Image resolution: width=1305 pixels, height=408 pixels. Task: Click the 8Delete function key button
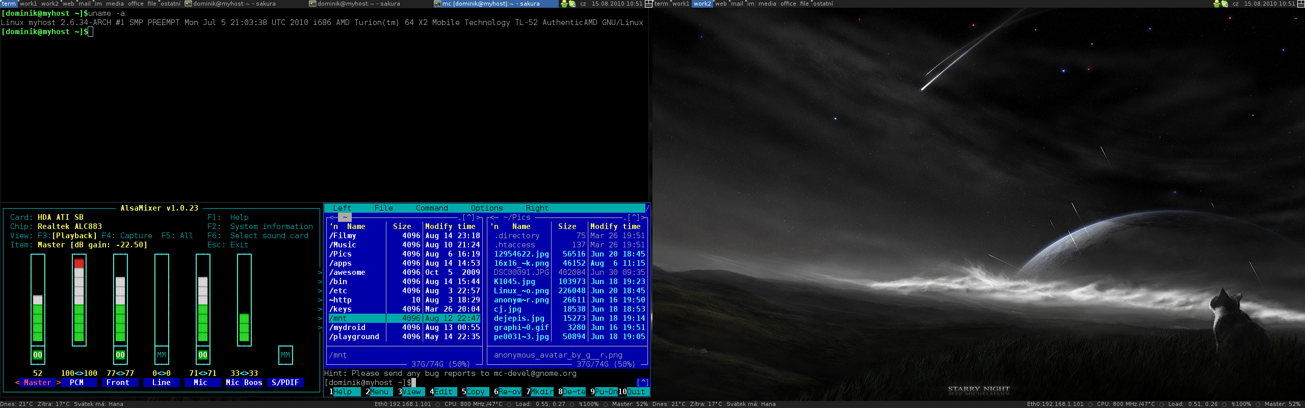pyautogui.click(x=572, y=392)
